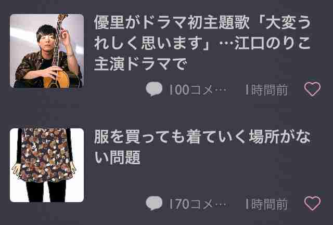The width and height of the screenshot is (333, 225).
Task: Click 1時間前 timestamp under 優里 article
Action: pyautogui.click(x=266, y=90)
